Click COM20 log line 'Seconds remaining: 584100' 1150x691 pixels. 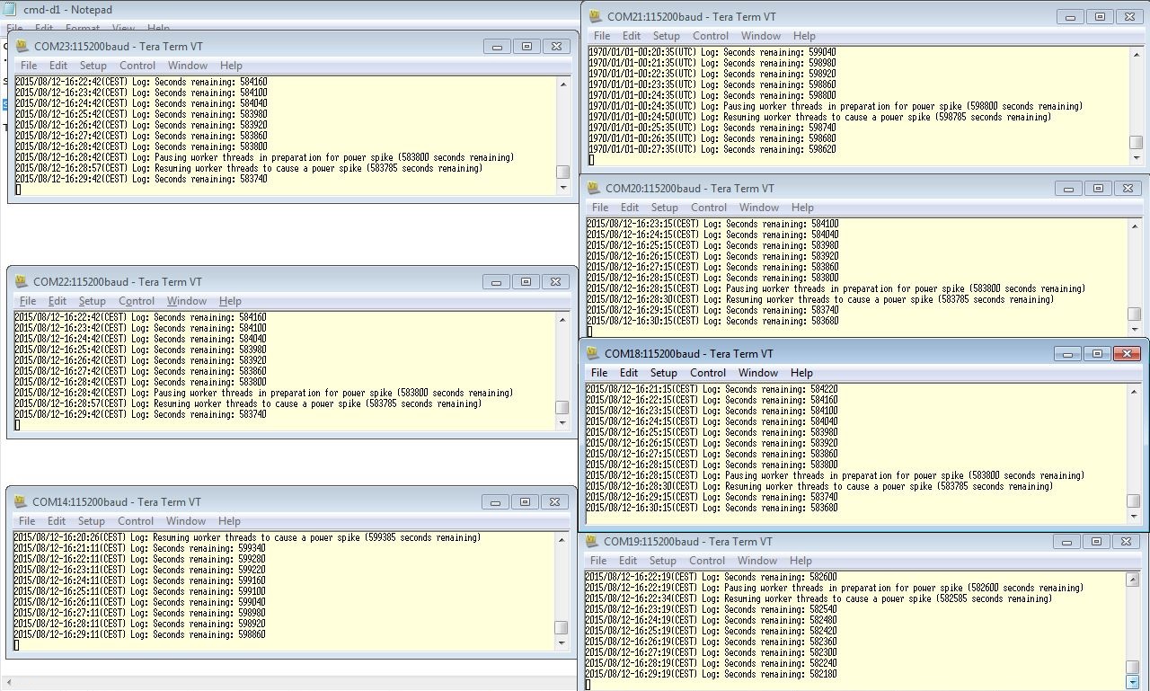712,224
